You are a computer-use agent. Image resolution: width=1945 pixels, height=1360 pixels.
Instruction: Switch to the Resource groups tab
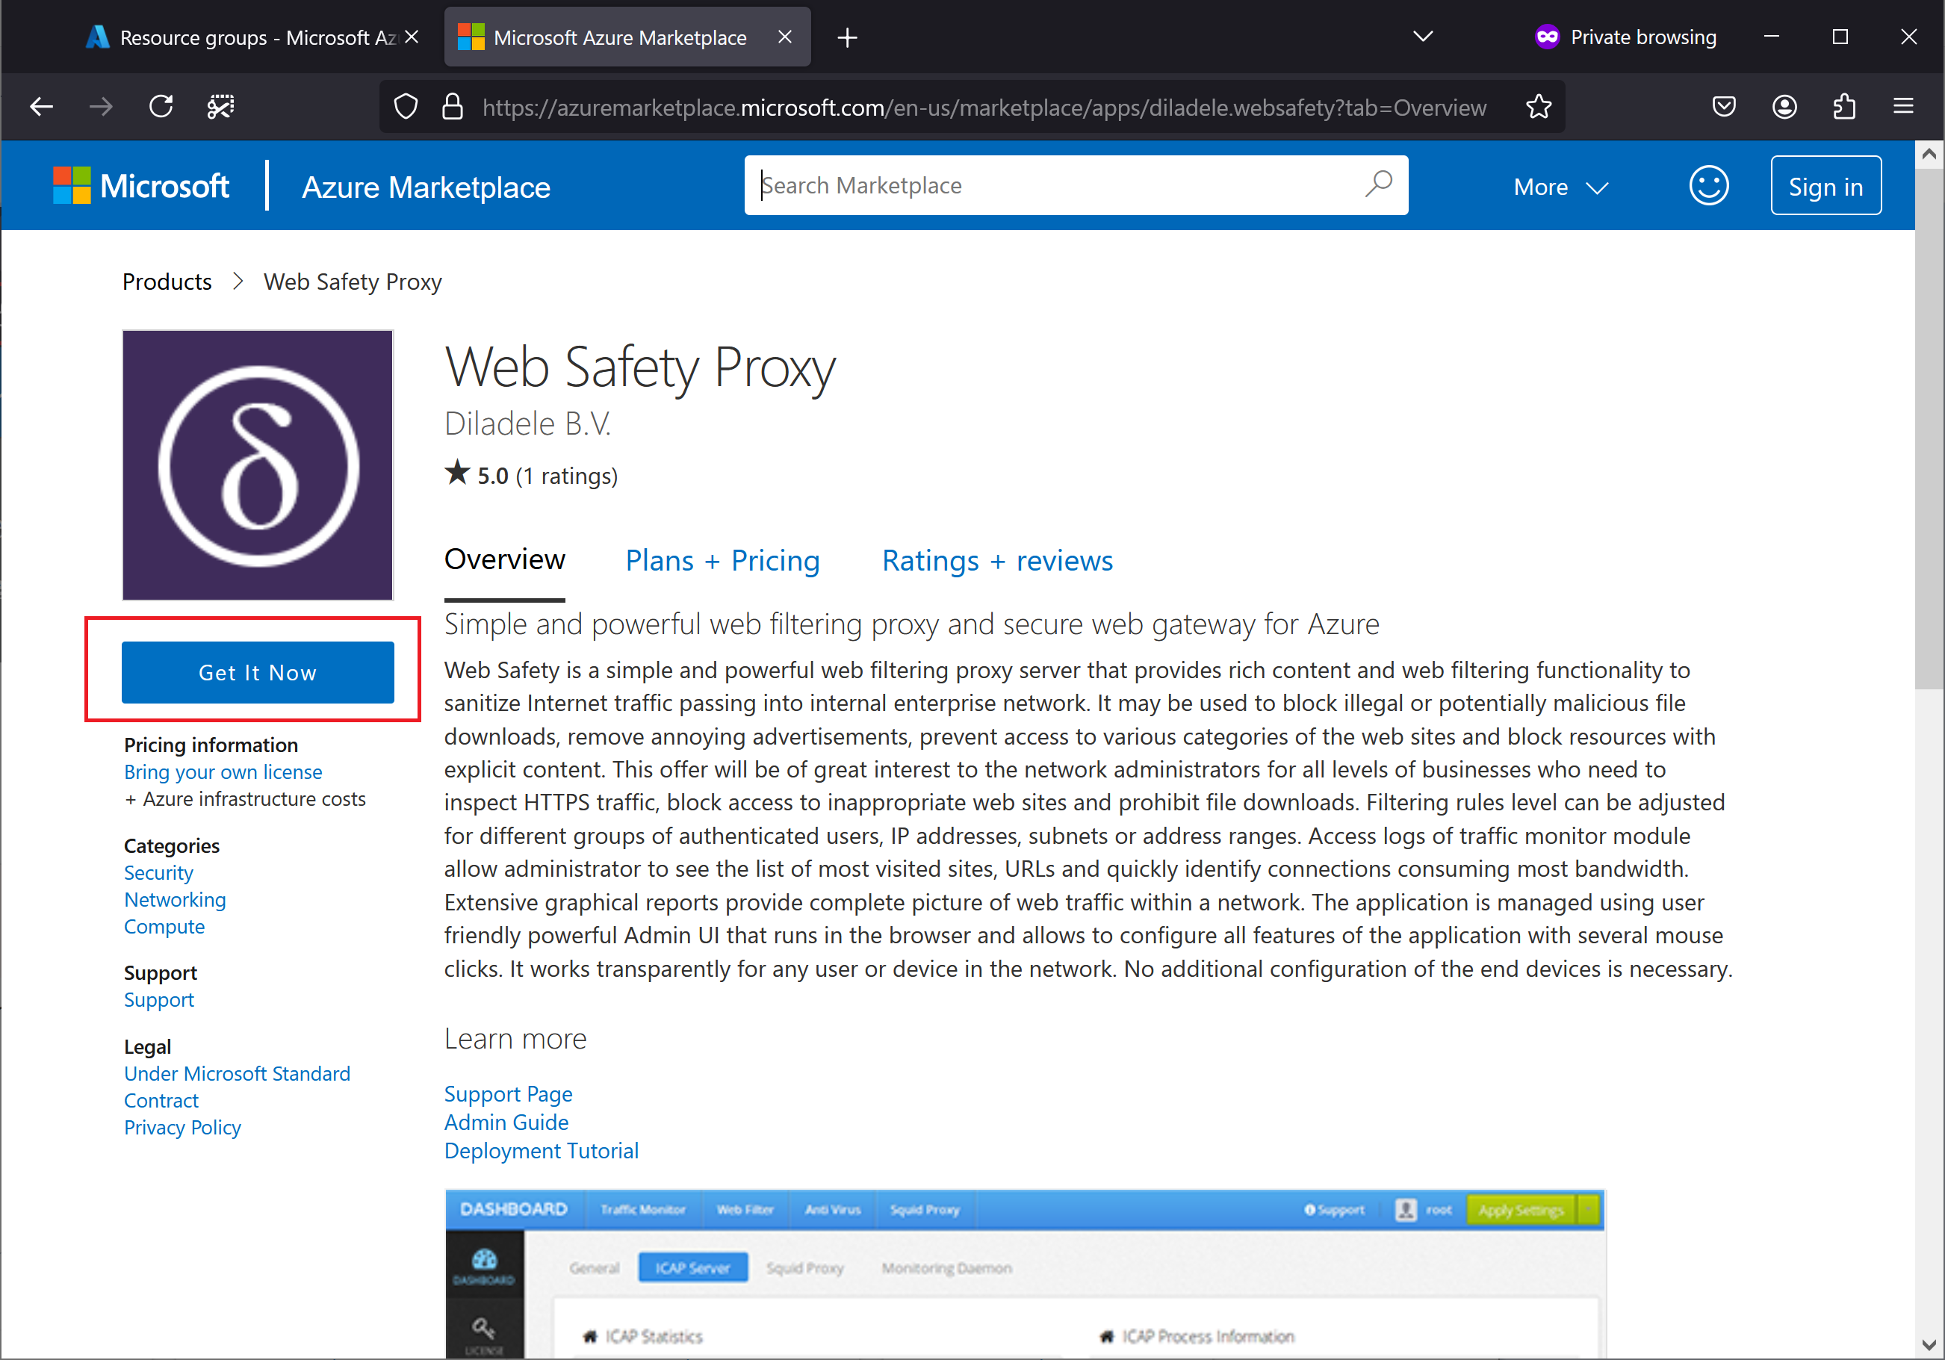click(x=252, y=37)
